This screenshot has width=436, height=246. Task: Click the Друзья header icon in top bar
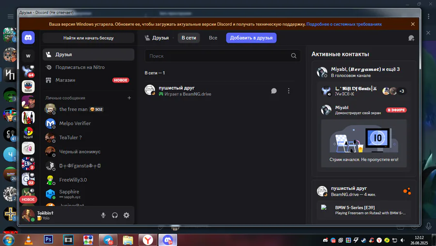point(147,38)
